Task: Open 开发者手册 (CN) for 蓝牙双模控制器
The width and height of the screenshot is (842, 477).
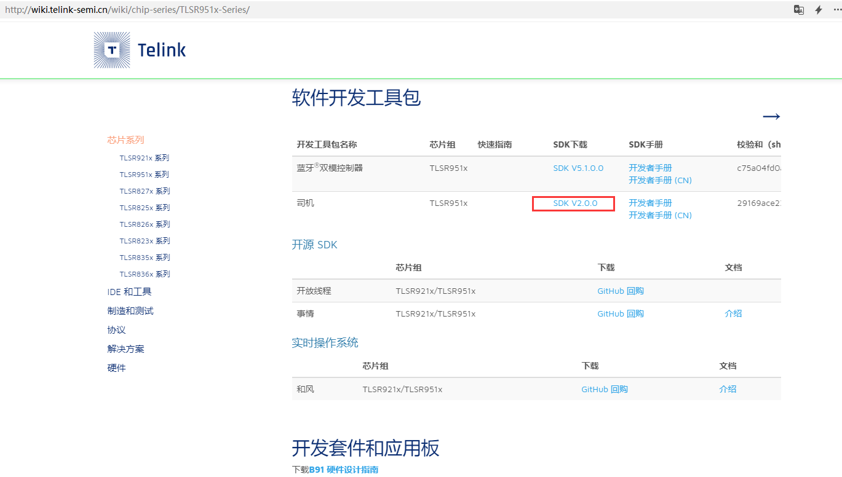Action: (660, 180)
